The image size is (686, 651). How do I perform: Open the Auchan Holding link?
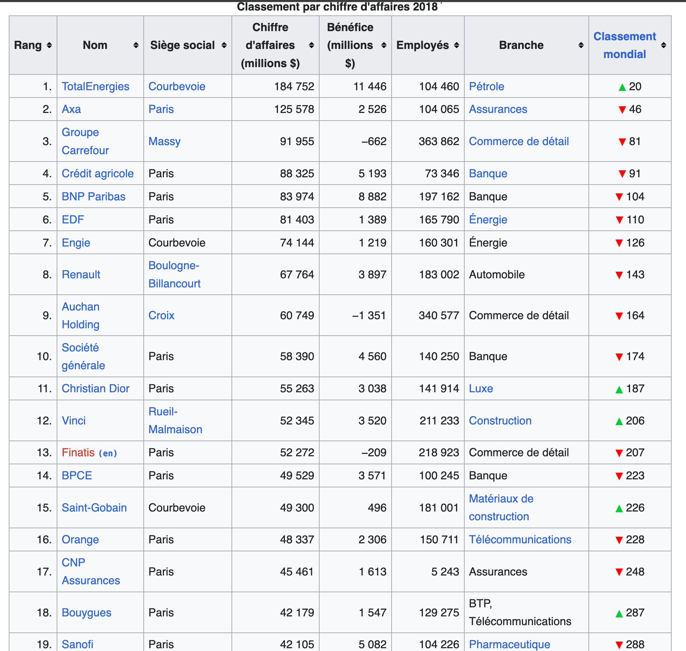pos(81,315)
